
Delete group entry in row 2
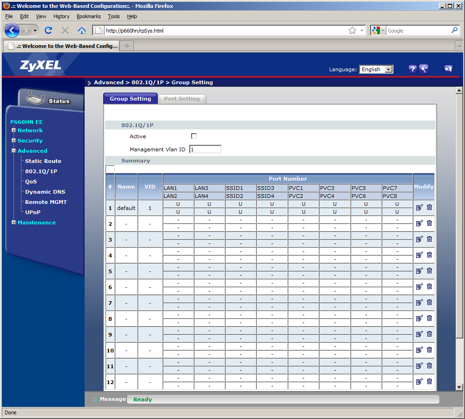(x=429, y=223)
